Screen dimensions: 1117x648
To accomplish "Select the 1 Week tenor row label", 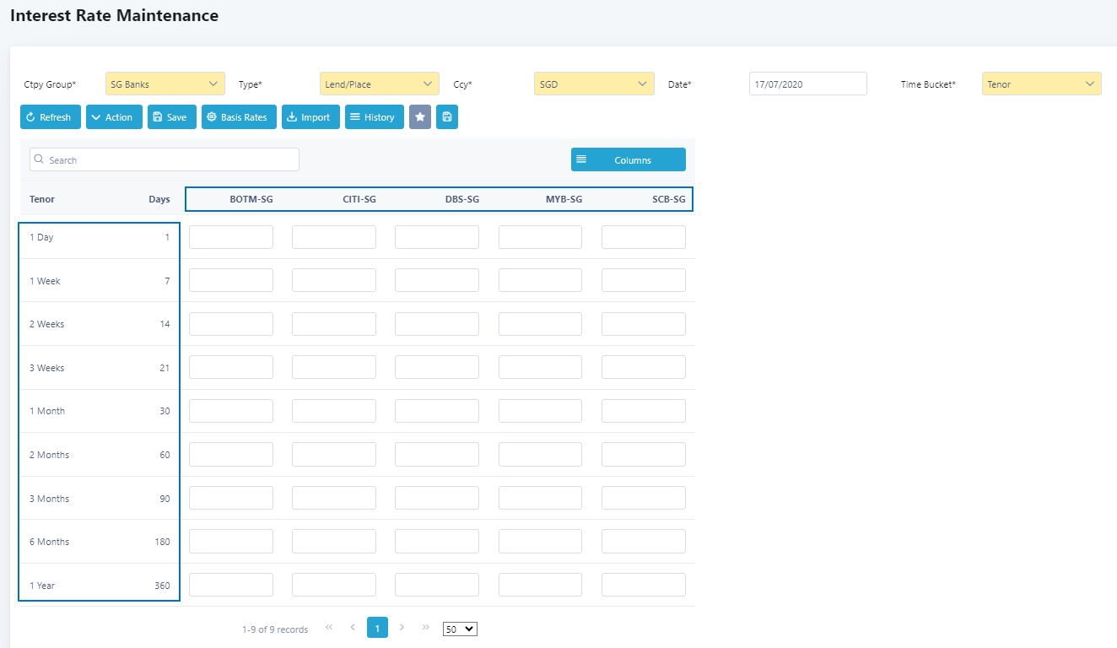I will (x=45, y=281).
